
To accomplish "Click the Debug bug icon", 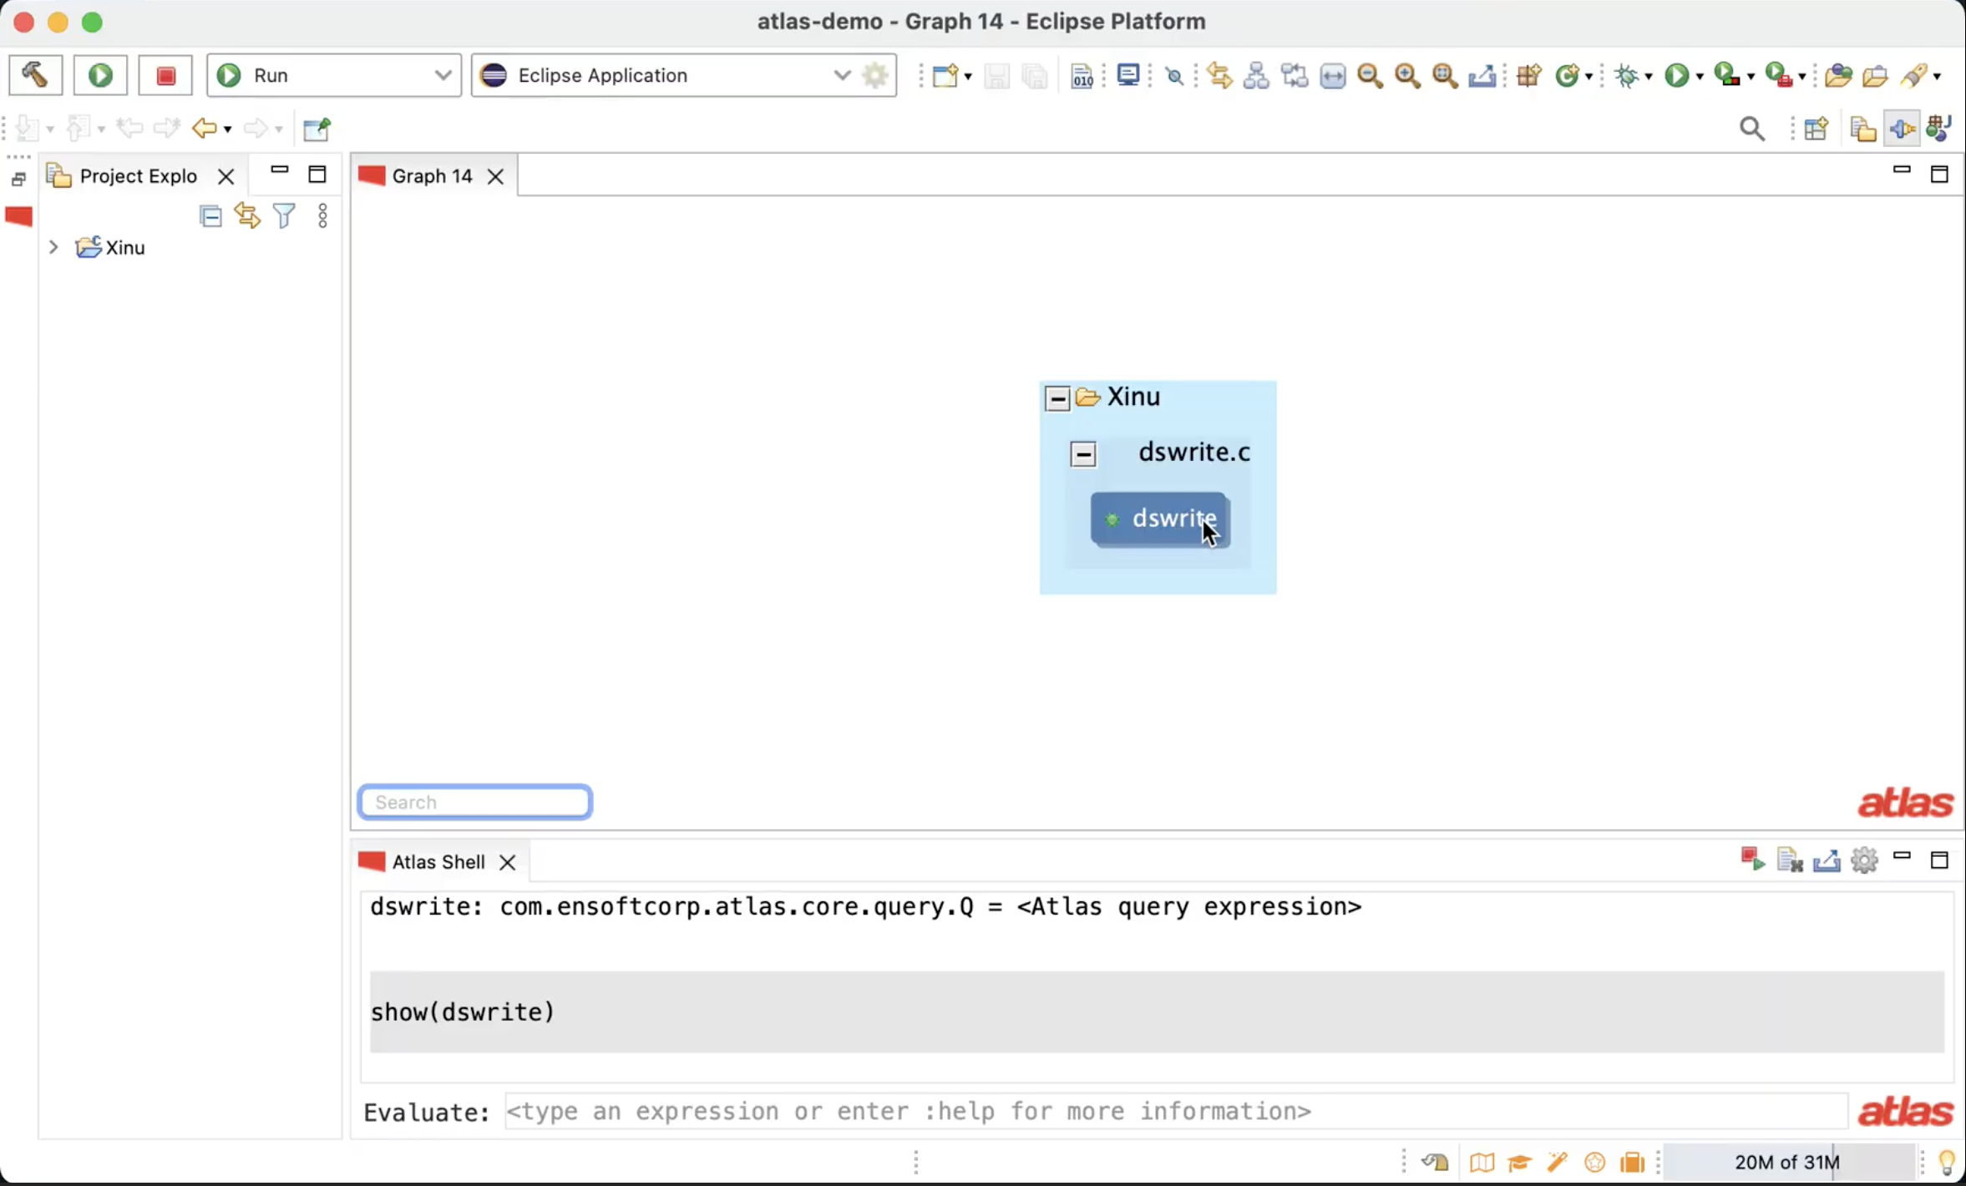I will pos(1626,76).
